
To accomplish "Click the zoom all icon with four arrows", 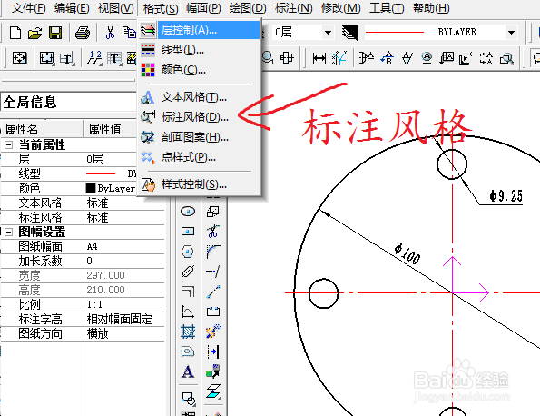I will (20, 58).
